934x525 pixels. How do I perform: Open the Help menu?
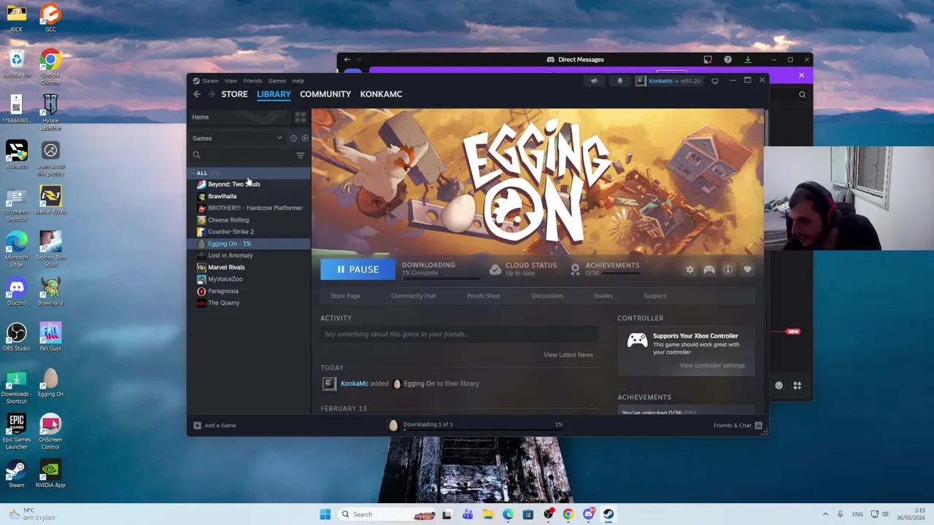pos(298,81)
